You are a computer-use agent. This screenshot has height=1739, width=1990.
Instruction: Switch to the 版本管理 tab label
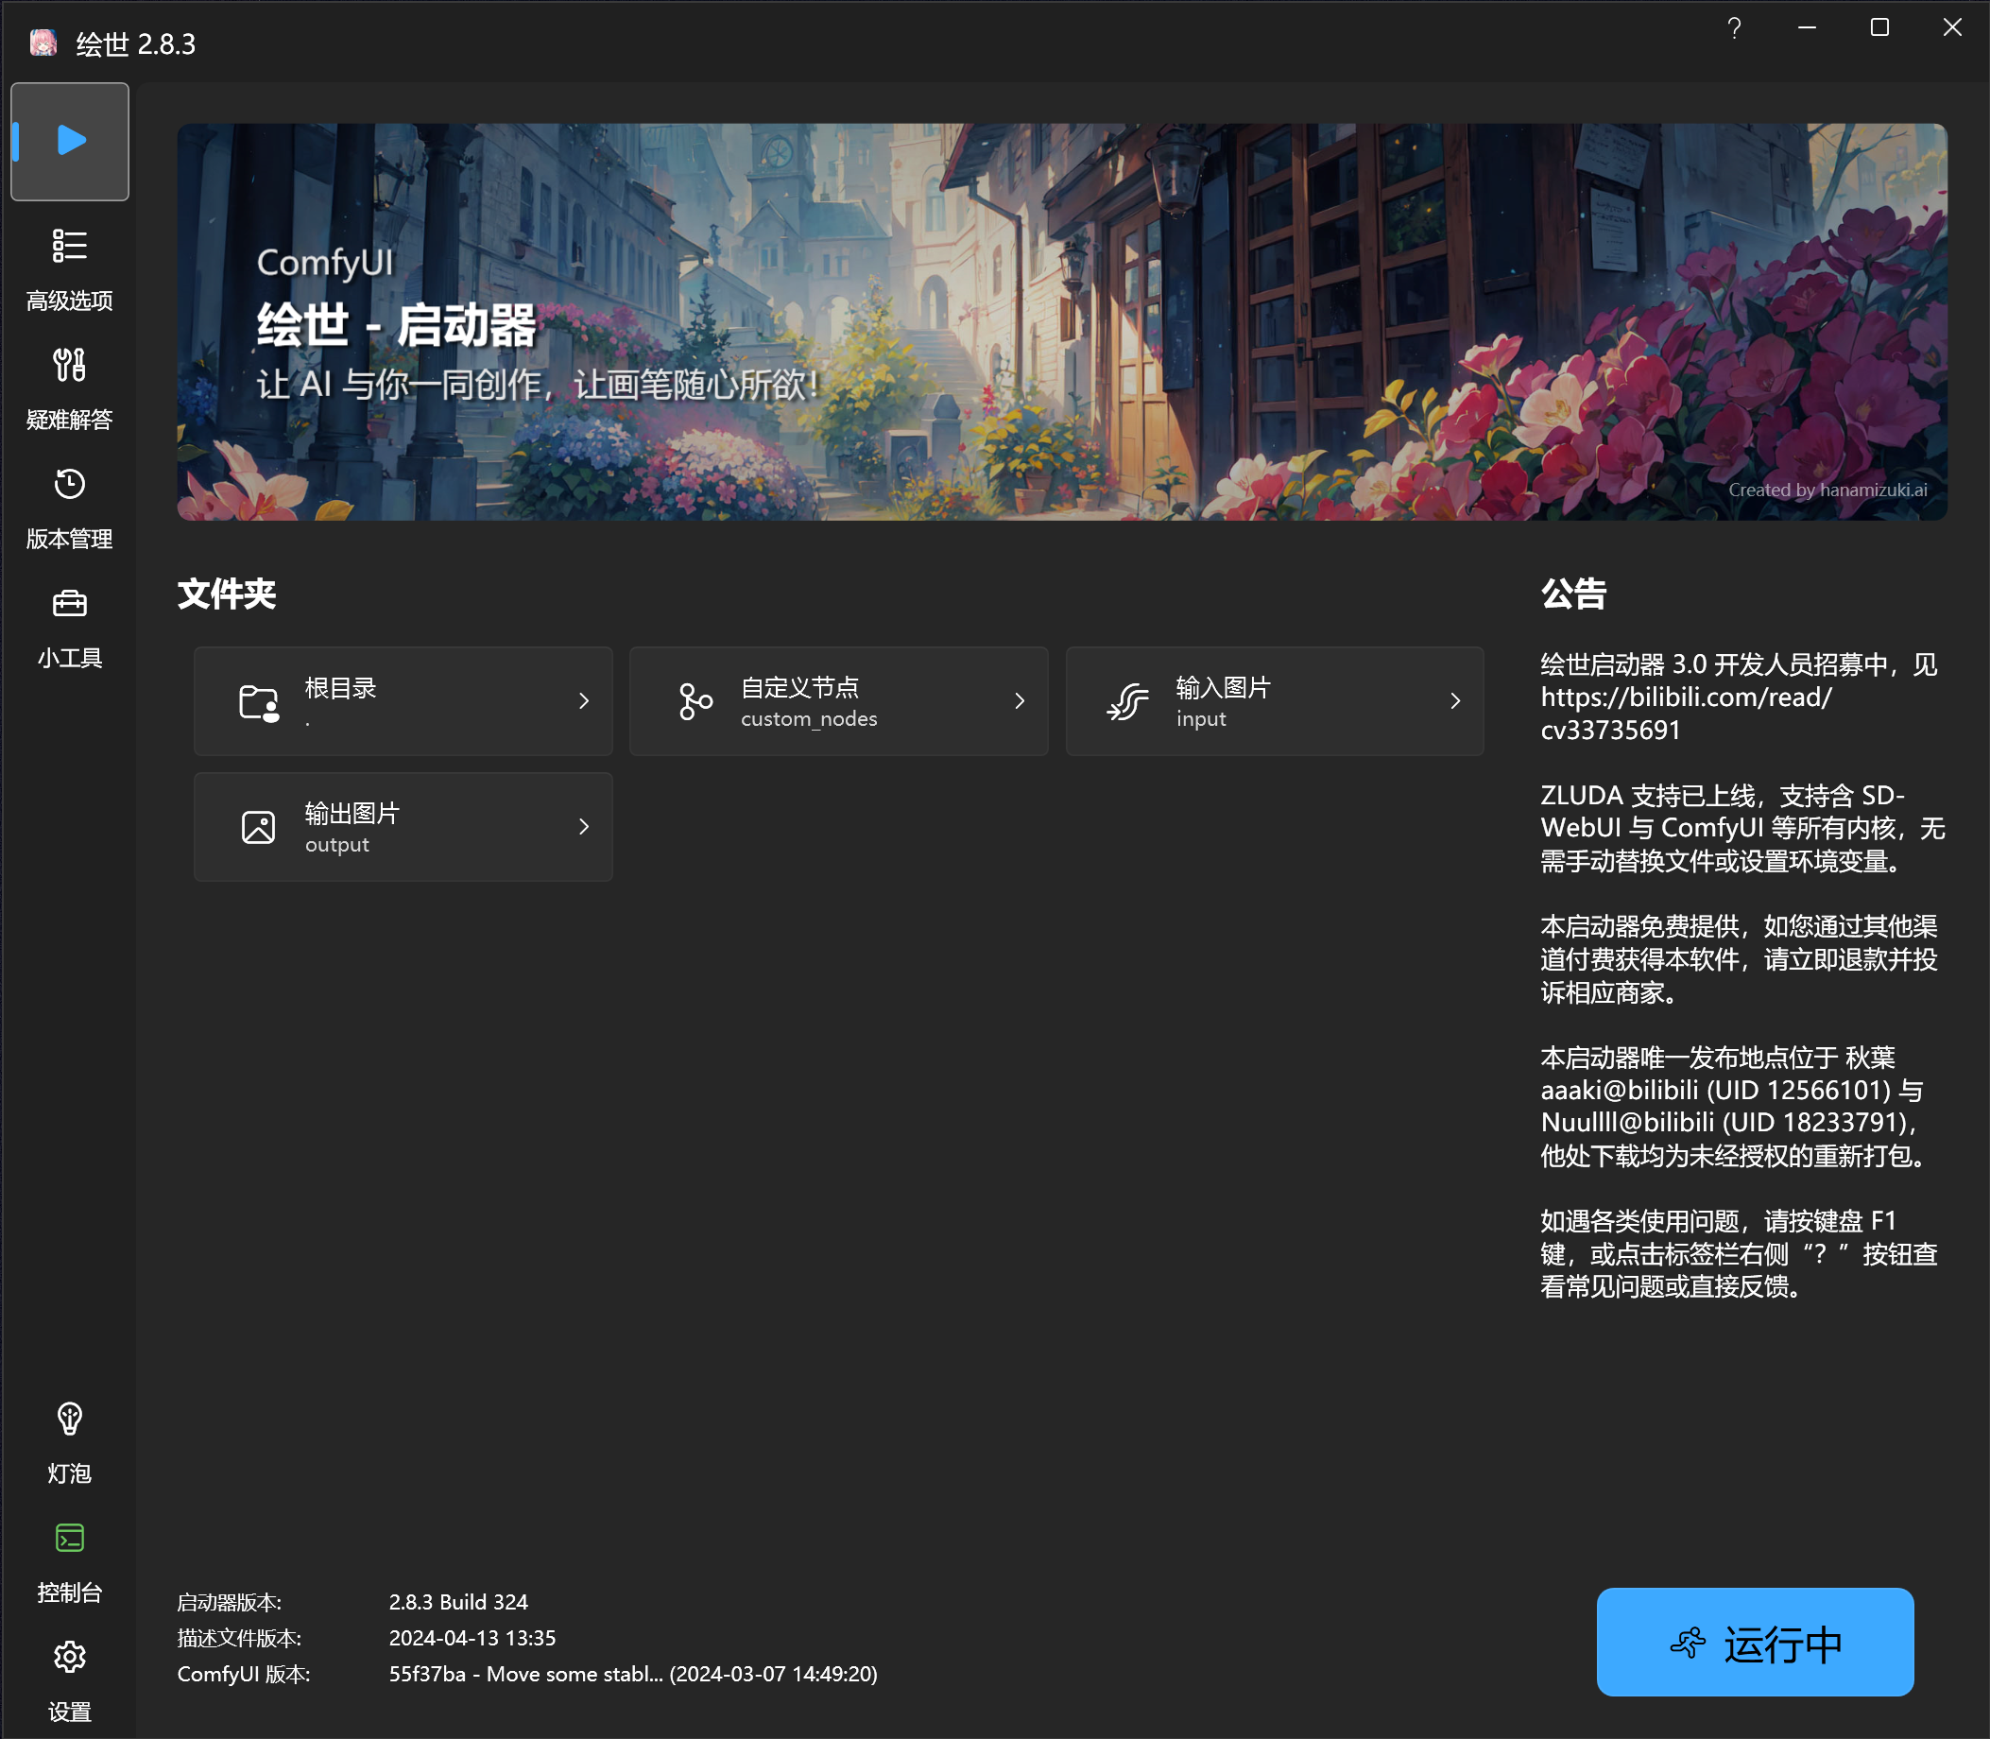point(69,539)
